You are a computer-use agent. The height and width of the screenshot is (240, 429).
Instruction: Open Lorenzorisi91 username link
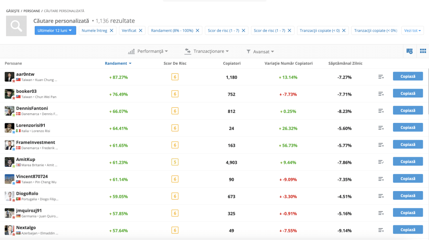(31, 125)
